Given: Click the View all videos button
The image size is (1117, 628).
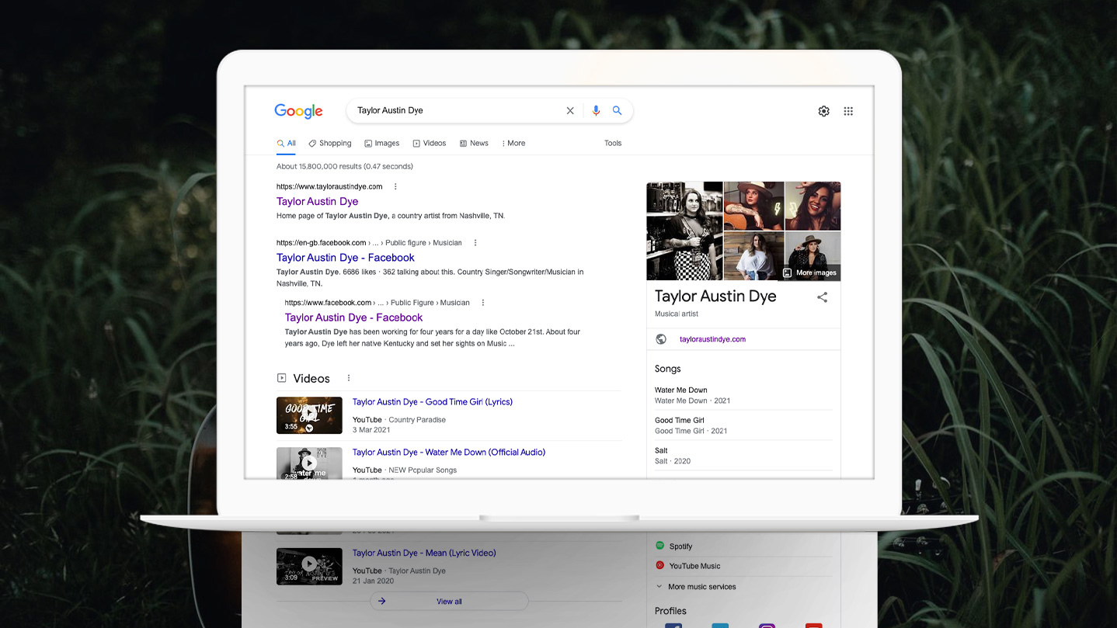Looking at the screenshot, I should pos(449,602).
